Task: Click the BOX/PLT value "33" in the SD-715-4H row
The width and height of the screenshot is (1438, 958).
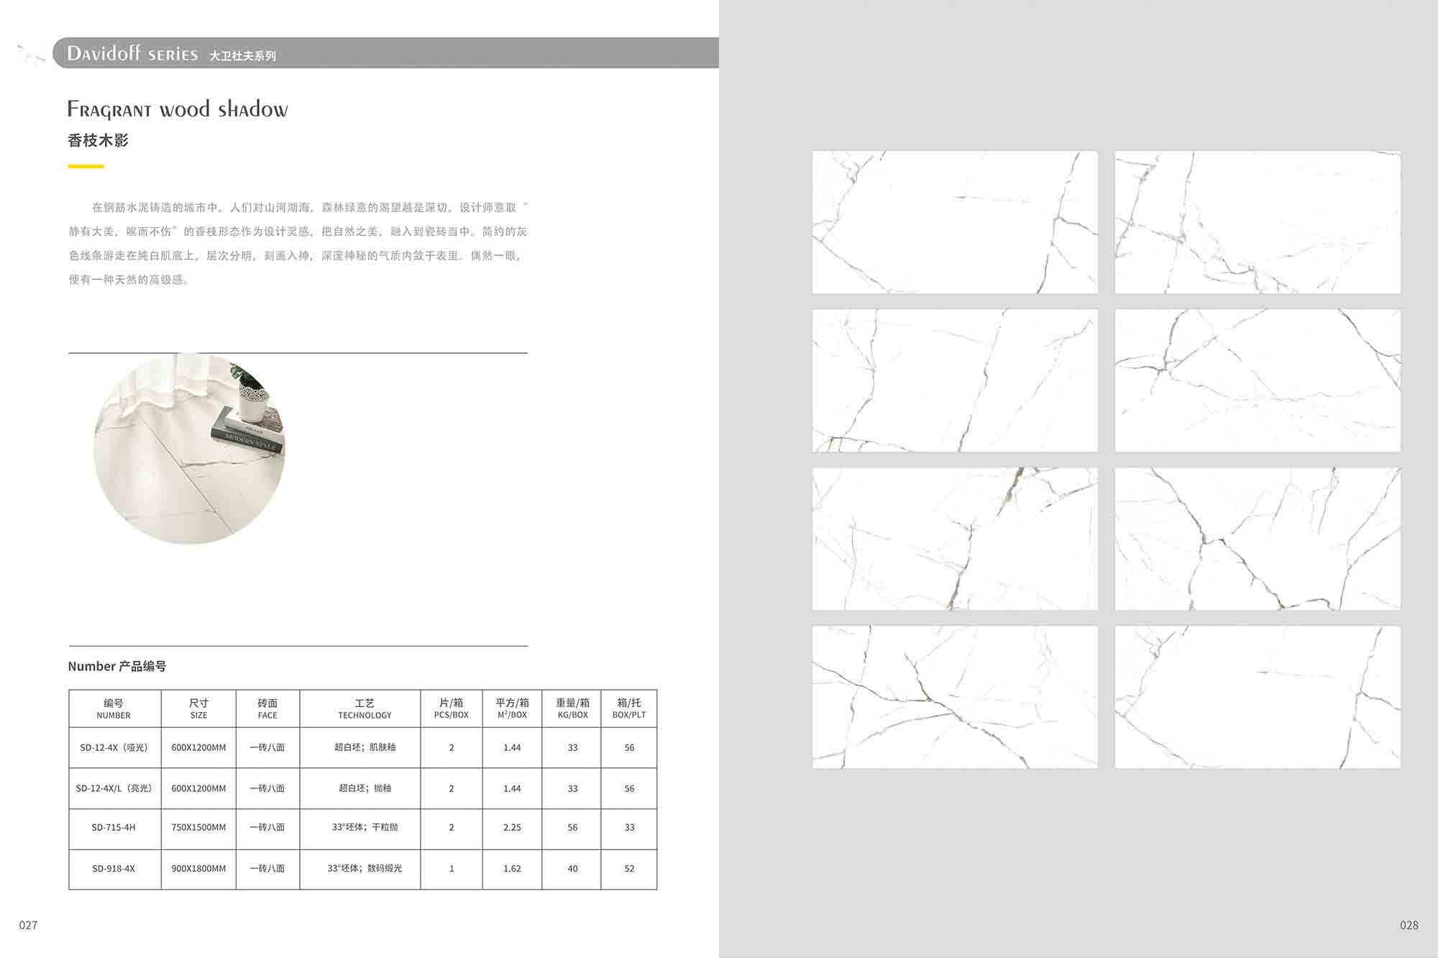Action: point(629,827)
